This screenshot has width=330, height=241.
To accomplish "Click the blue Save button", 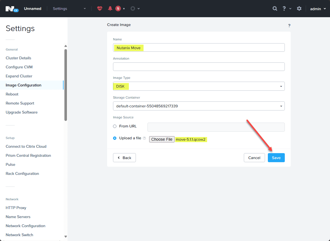I will click(276, 158).
